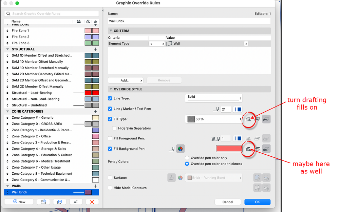The image size is (339, 212).
Task: Enable Hide Skin Separators checkbox
Action: coord(114,128)
